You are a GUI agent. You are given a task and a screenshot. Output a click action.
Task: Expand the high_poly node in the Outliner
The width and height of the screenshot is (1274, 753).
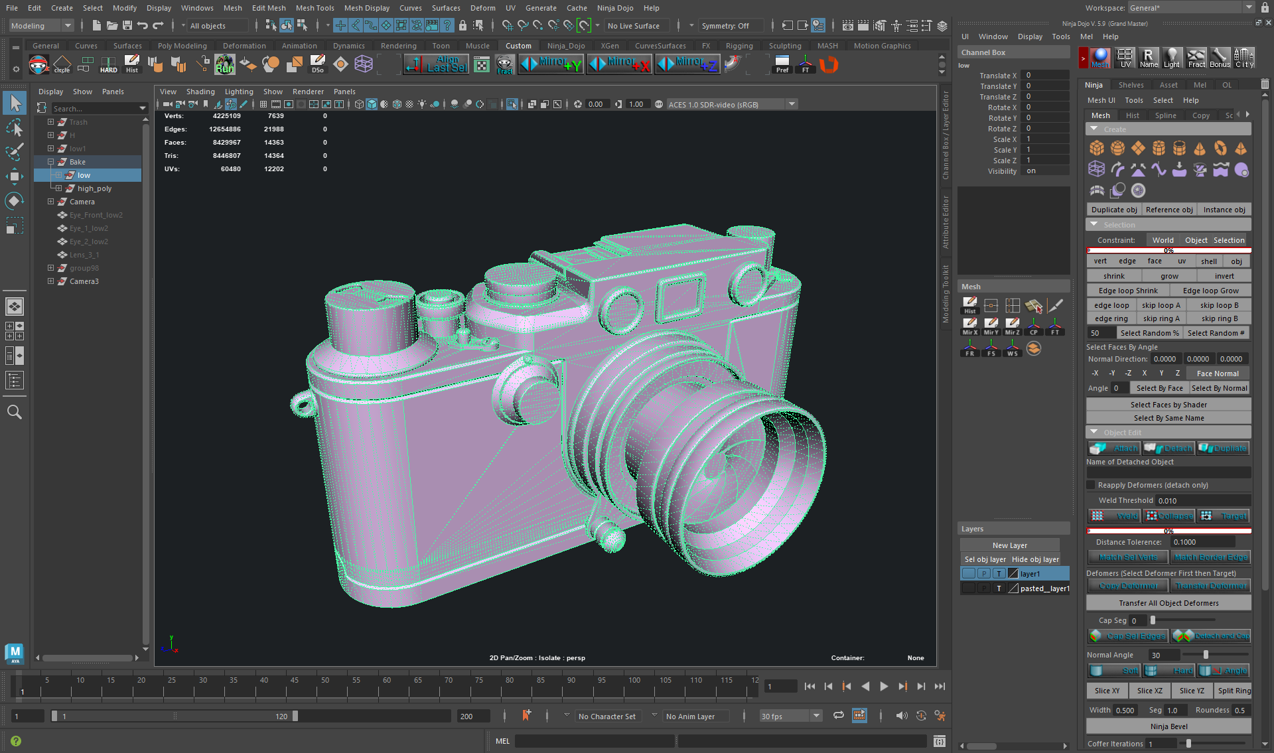59,188
